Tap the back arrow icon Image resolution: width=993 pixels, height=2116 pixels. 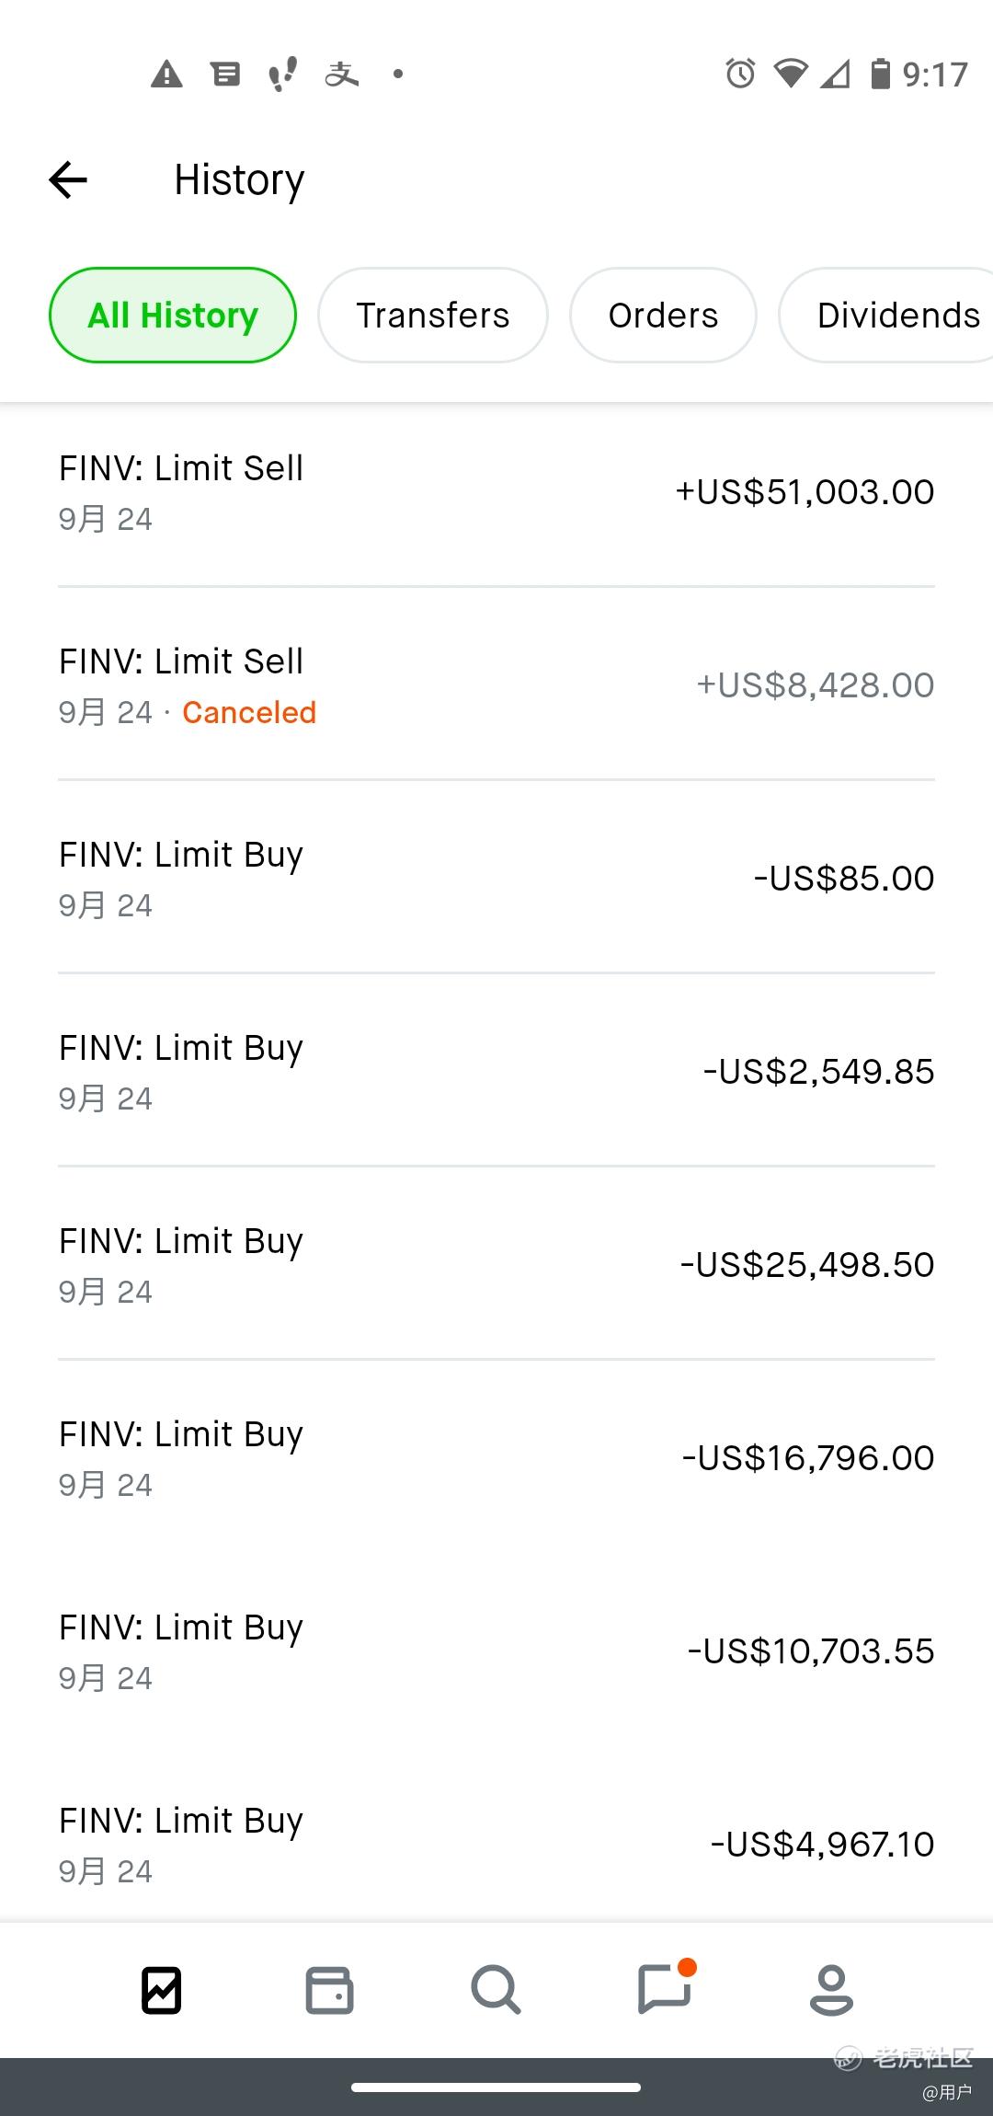click(68, 179)
